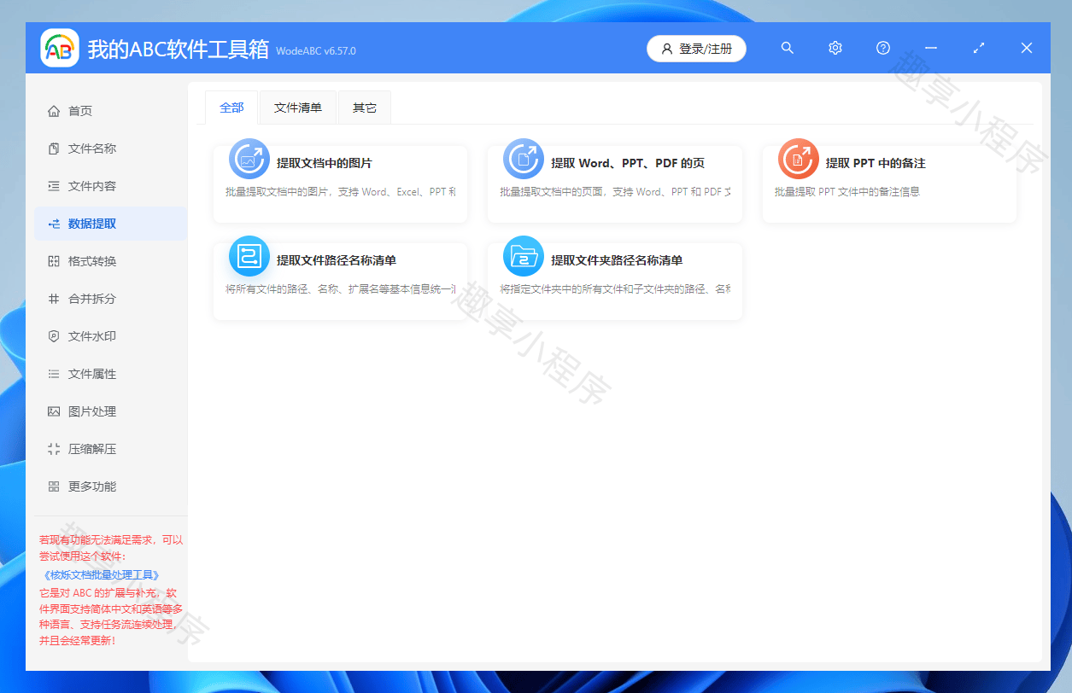Viewport: 1072px width, 693px height.
Task: Switch to the 文件清单 tab
Action: pos(298,108)
